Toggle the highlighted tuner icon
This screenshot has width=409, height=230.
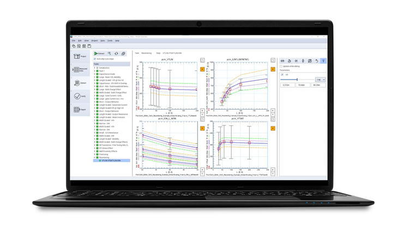[x=323, y=60]
